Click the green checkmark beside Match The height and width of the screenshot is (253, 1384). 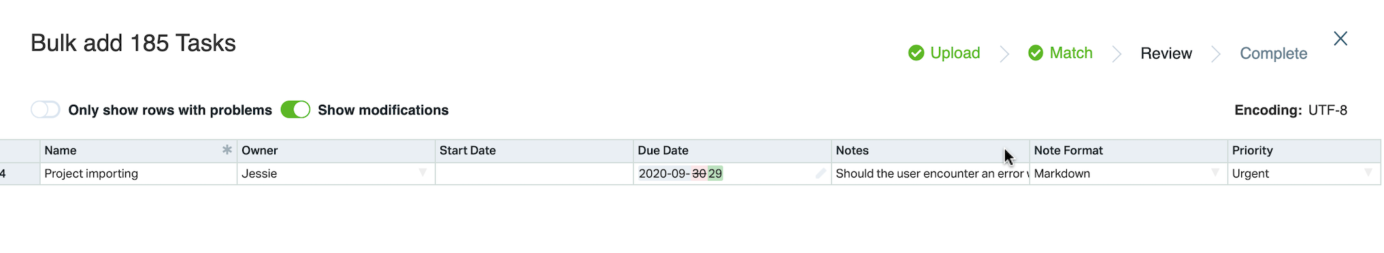[1036, 53]
